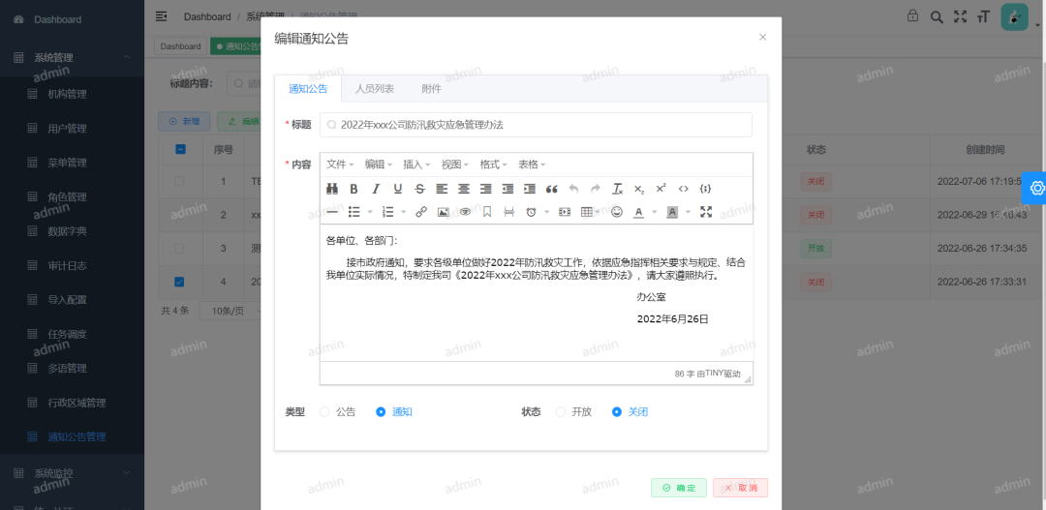Click the source code icon
The image size is (1046, 510).
point(684,189)
